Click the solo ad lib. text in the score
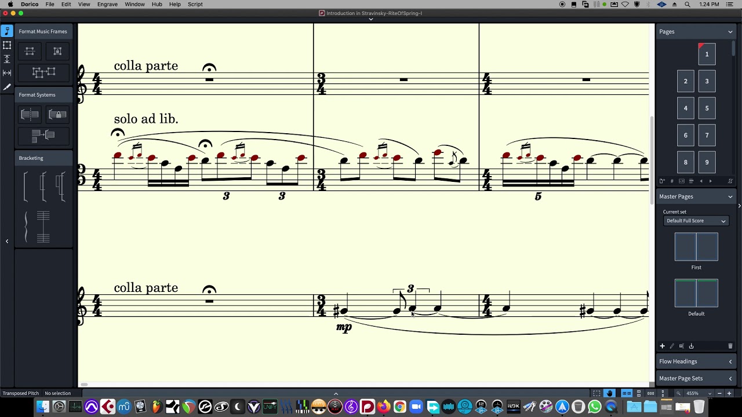 click(146, 119)
